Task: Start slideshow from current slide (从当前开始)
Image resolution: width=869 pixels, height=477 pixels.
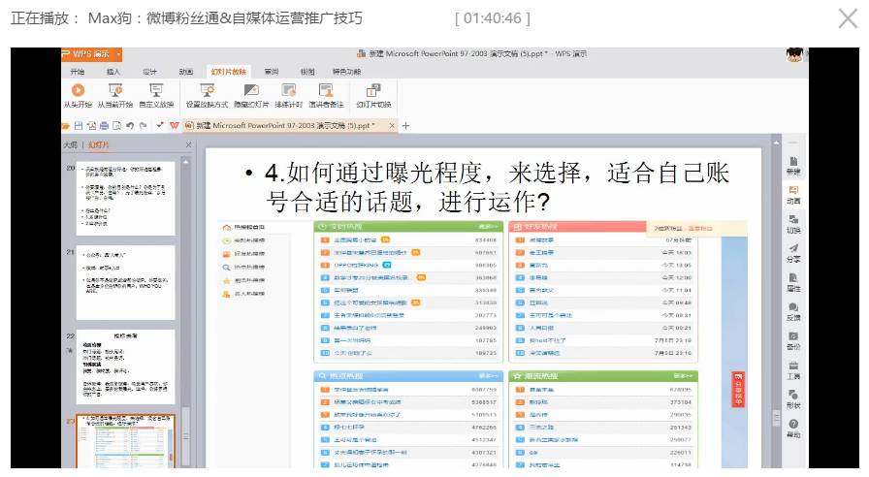Action: point(115,95)
